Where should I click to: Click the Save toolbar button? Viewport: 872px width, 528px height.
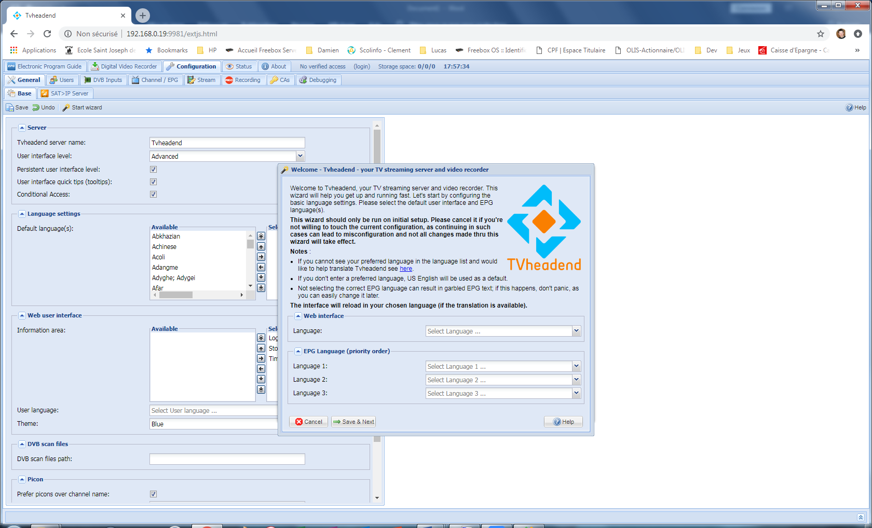coord(17,107)
